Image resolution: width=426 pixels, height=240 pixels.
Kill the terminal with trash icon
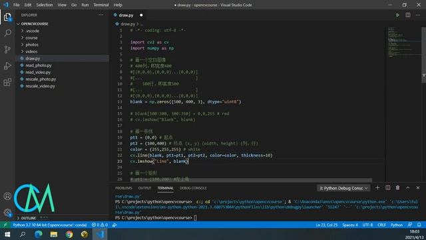pyautogui.click(x=397, y=188)
